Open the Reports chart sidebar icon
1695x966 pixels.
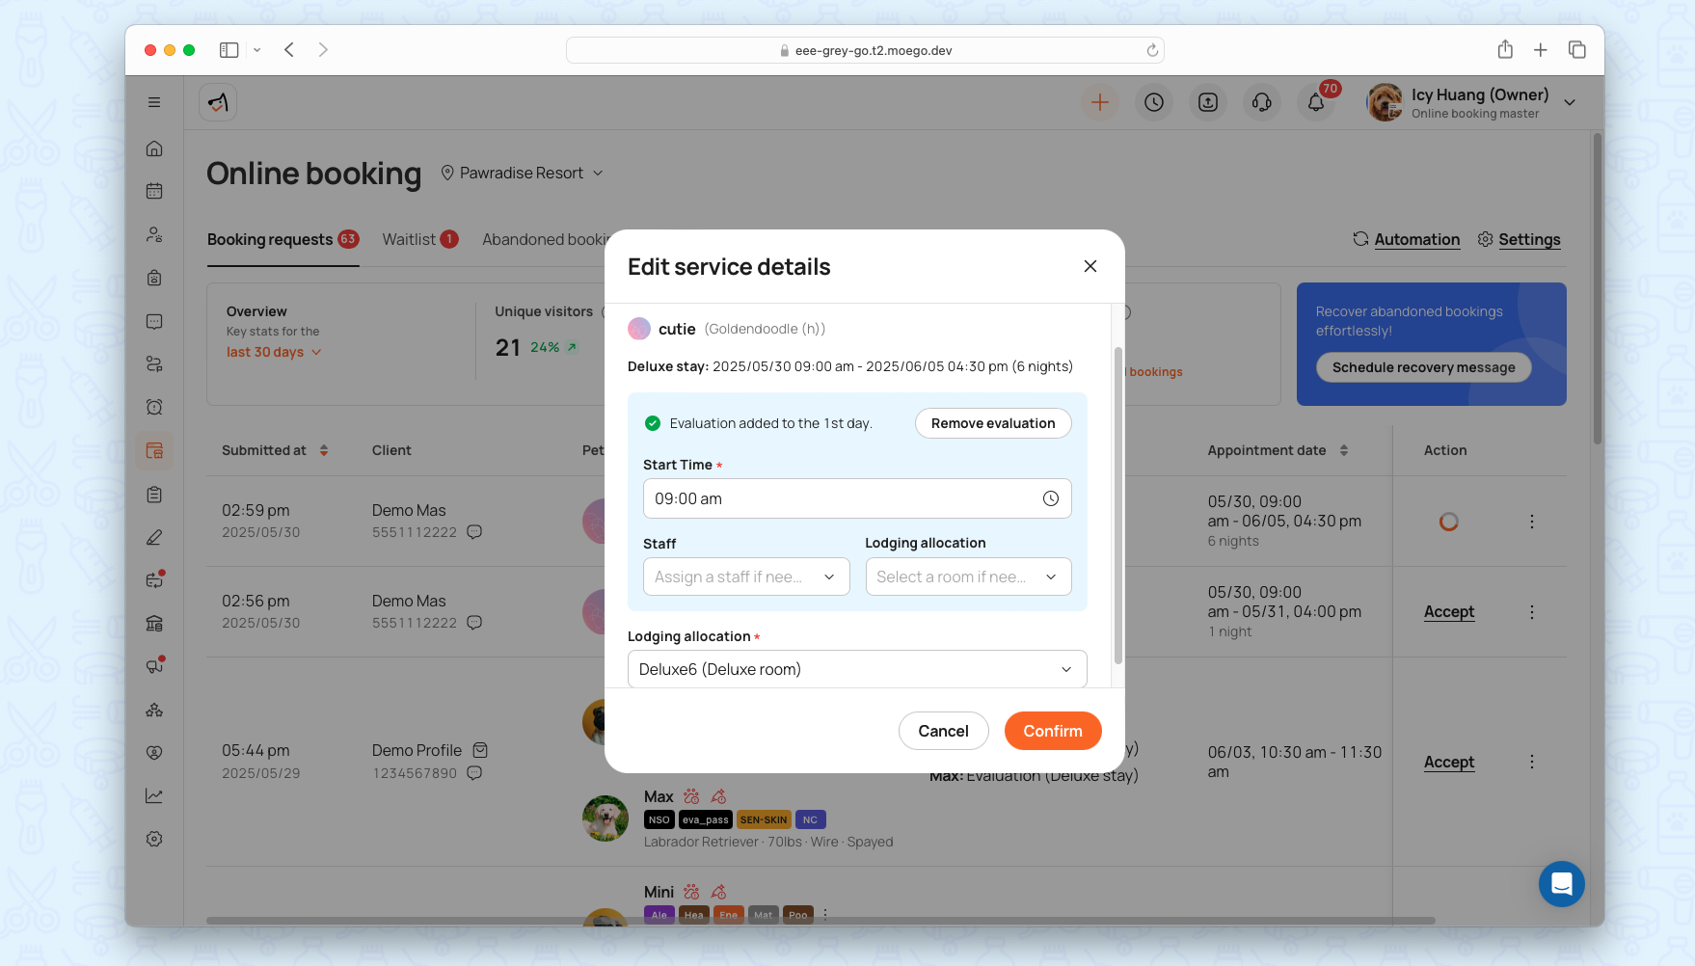pyautogui.click(x=154, y=795)
